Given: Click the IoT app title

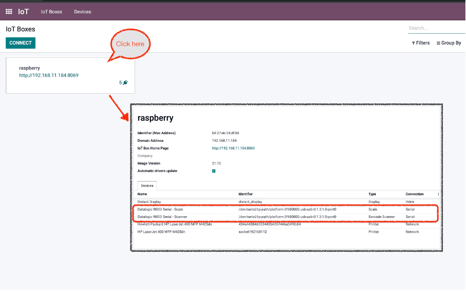Looking at the screenshot, I should coord(23,11).
